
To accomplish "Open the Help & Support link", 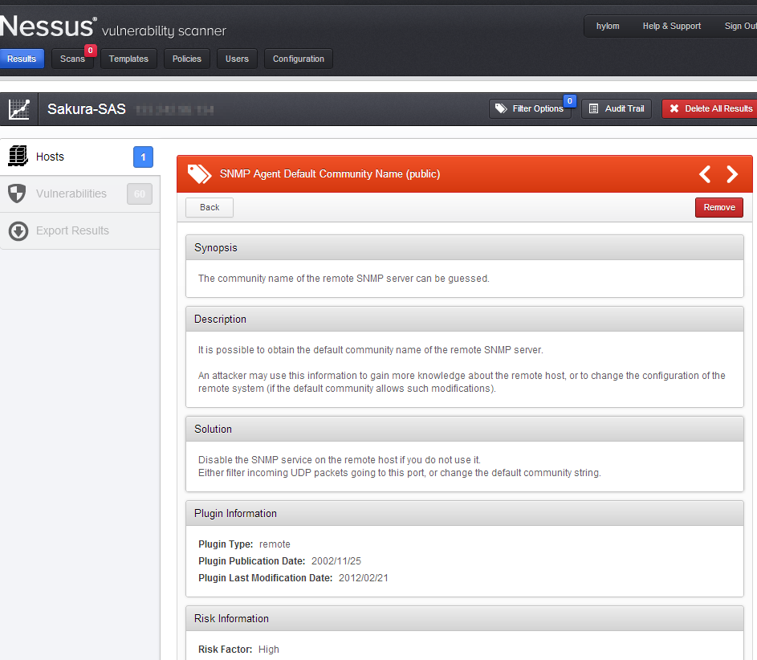I will pos(671,26).
